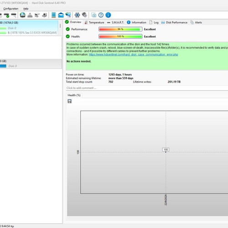Open the Help menu
The image size is (228, 228).
click(x=26, y=9)
